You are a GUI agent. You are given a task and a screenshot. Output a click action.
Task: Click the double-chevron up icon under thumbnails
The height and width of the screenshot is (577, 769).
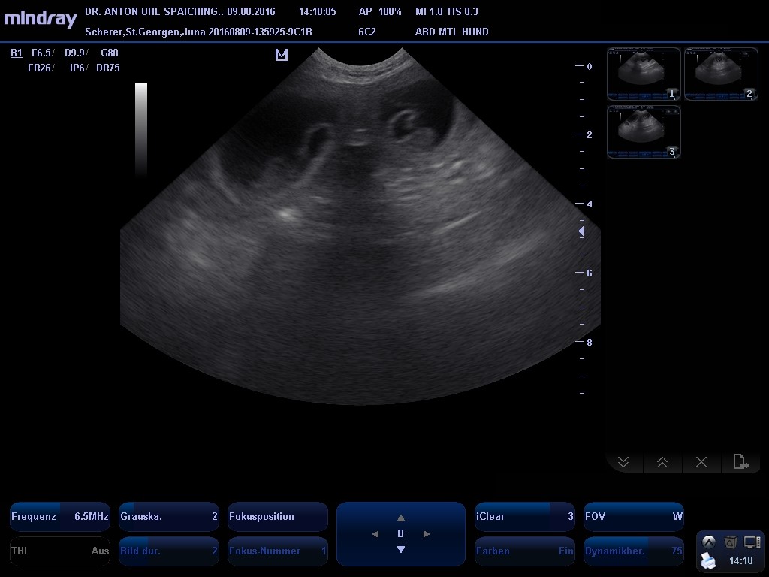[662, 462]
